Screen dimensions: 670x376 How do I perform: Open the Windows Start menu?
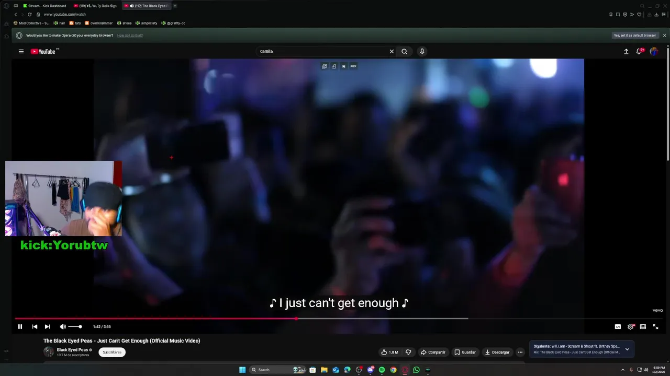[242, 370]
